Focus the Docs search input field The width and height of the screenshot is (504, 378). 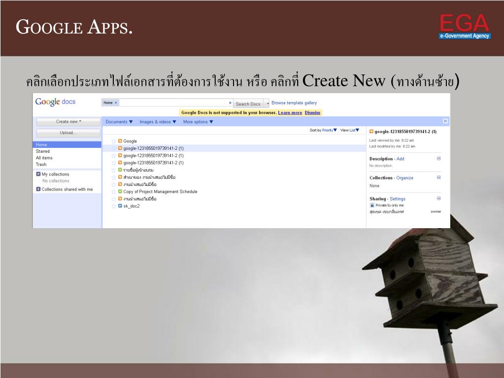(173, 103)
